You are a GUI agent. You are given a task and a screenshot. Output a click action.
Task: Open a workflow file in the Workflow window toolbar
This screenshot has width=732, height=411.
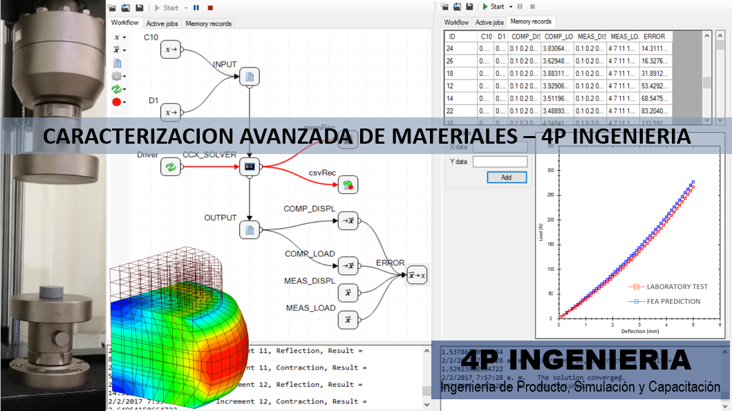tap(111, 8)
